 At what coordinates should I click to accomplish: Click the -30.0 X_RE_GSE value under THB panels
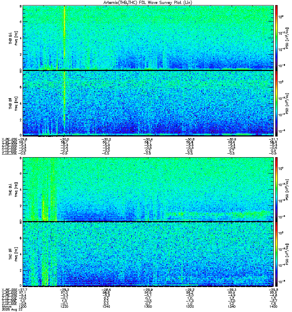click(64, 139)
